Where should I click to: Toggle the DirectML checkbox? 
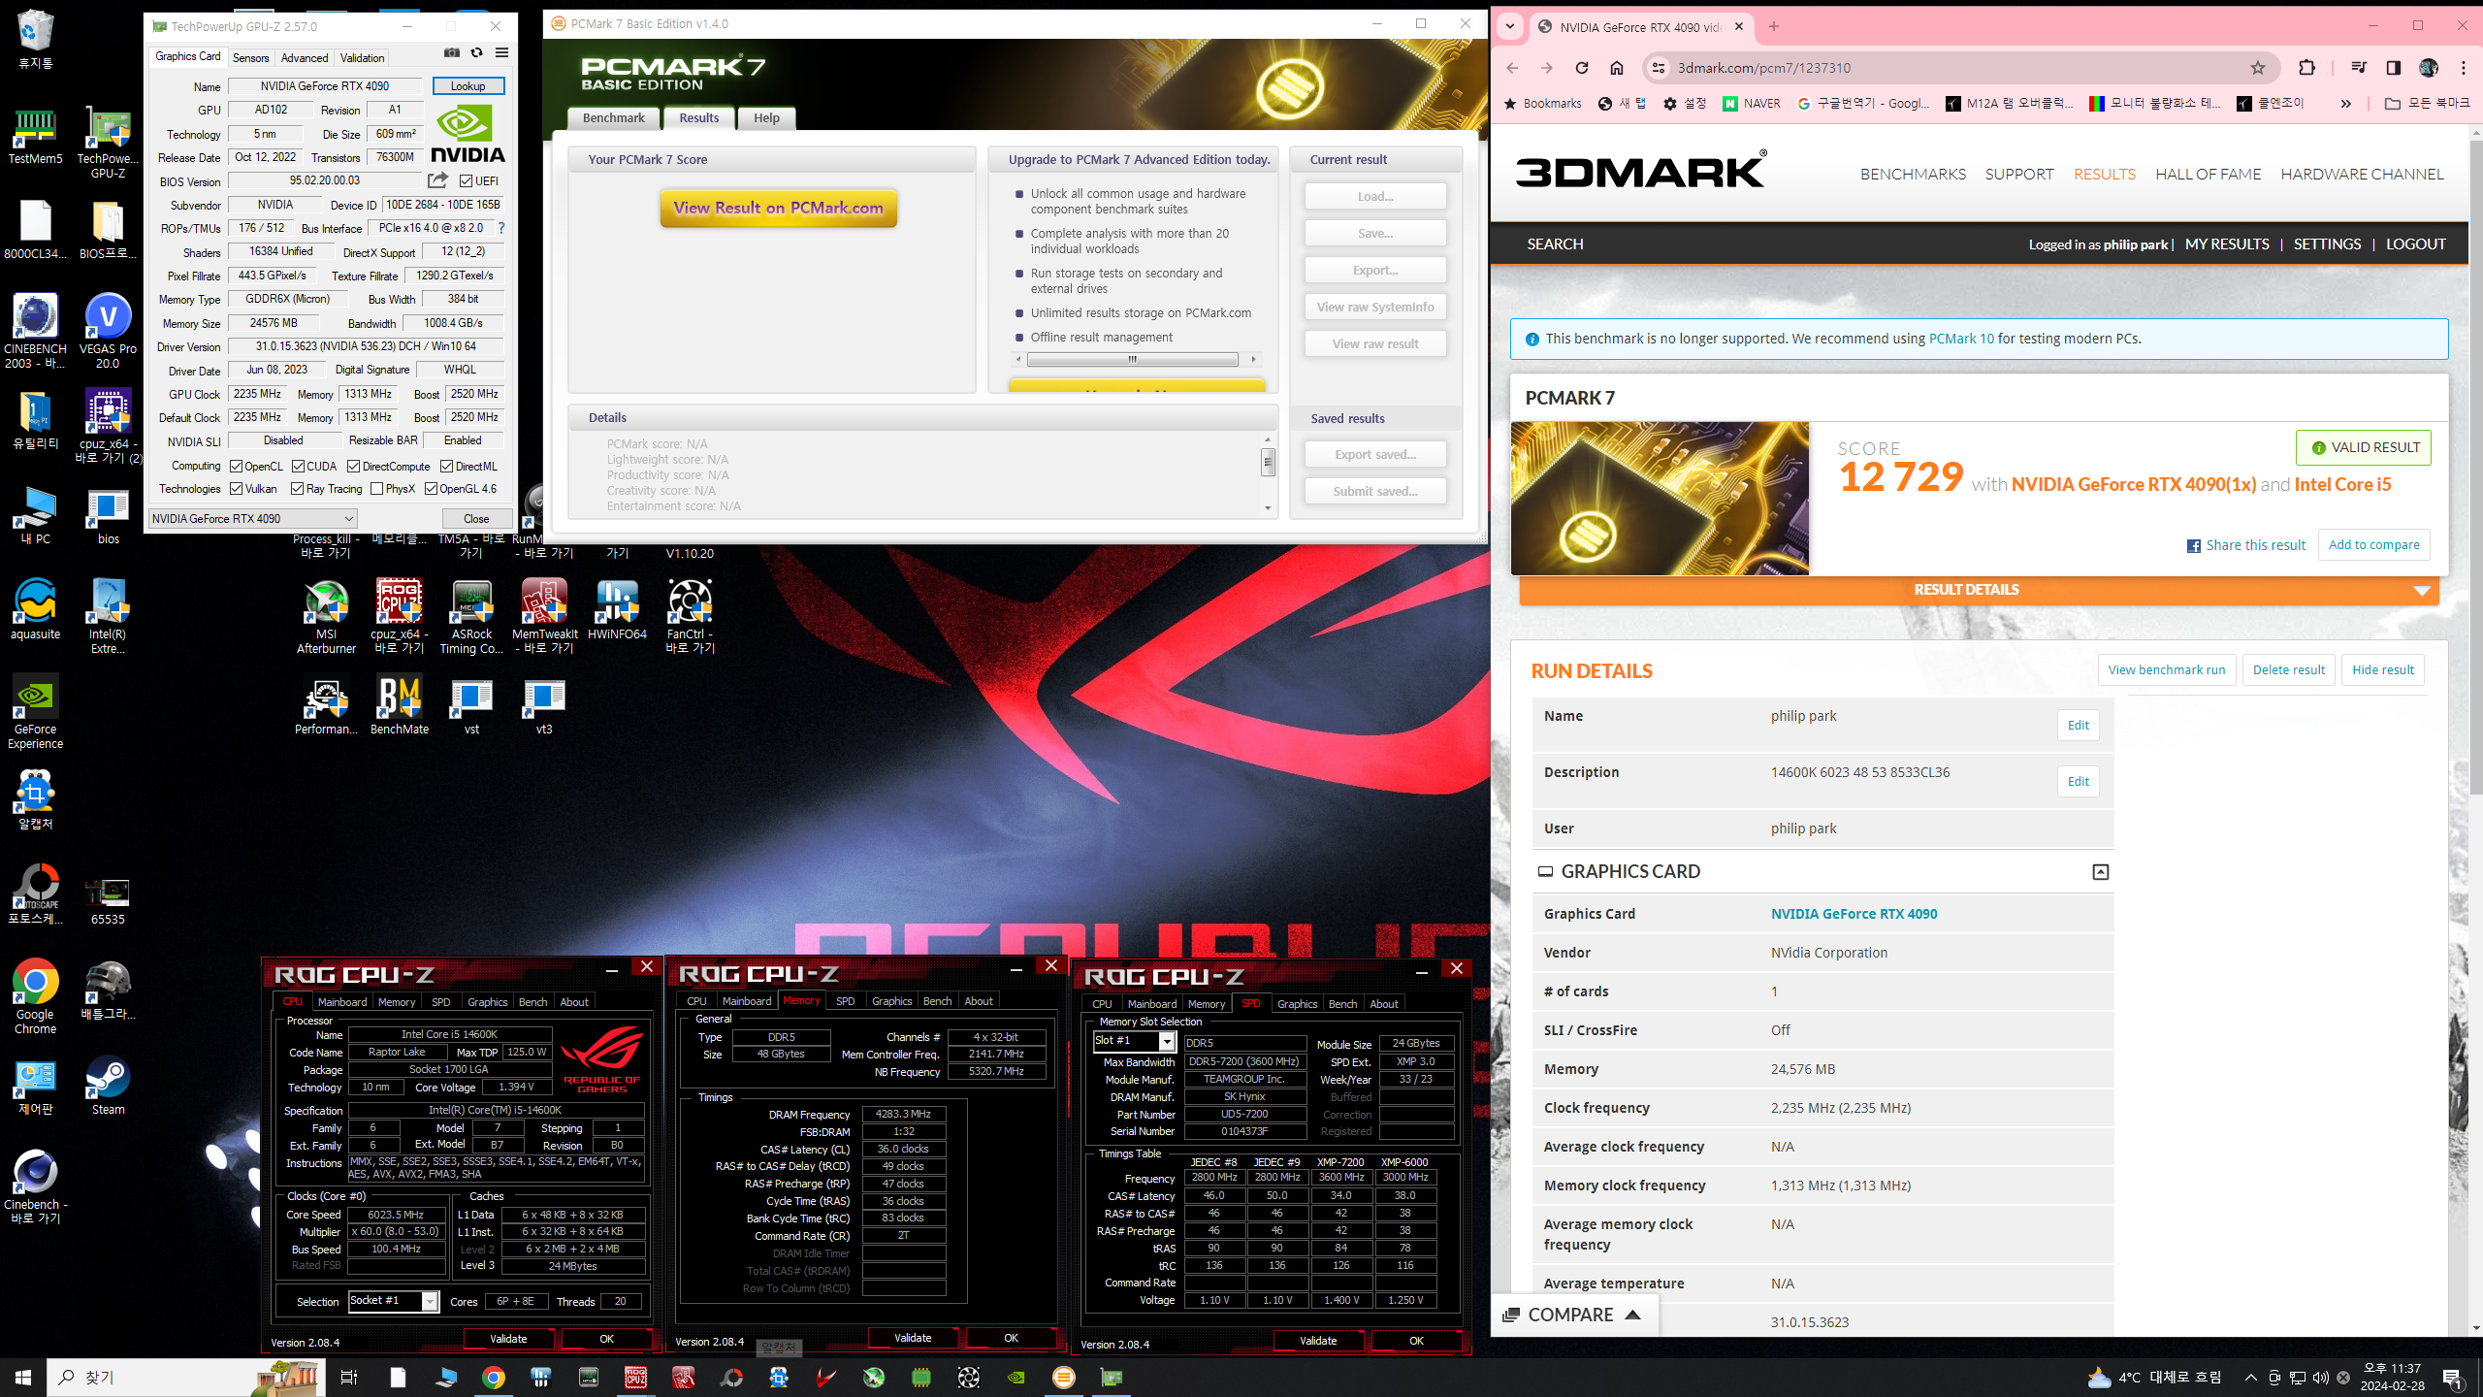pyautogui.click(x=446, y=467)
